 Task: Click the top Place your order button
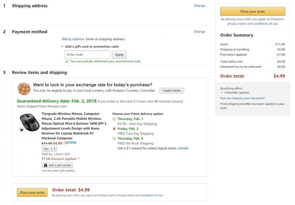[x=252, y=11]
